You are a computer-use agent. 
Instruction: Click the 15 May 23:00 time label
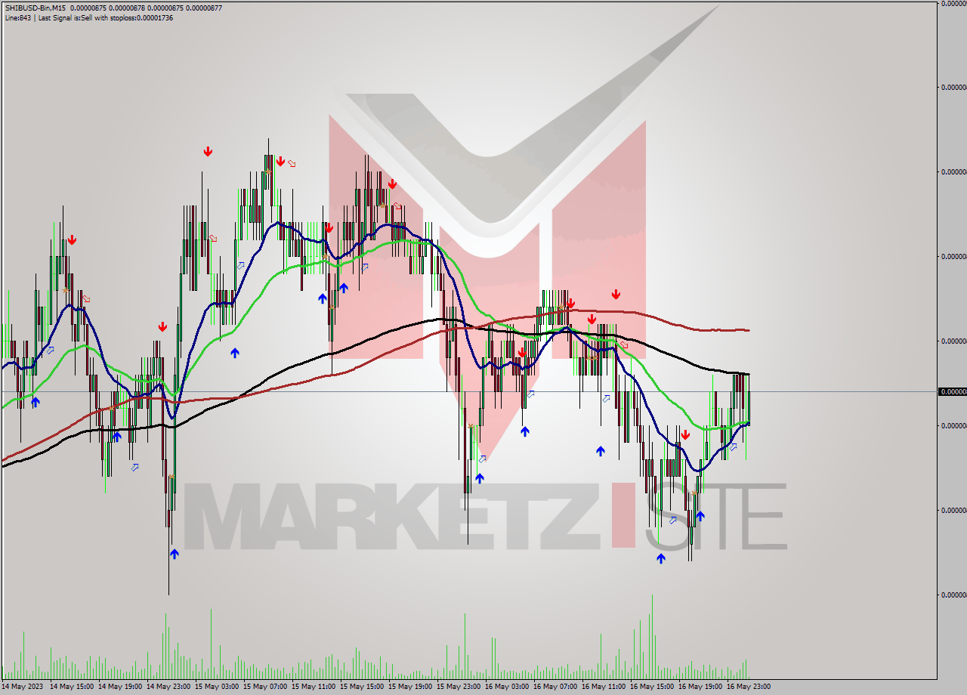point(460,687)
